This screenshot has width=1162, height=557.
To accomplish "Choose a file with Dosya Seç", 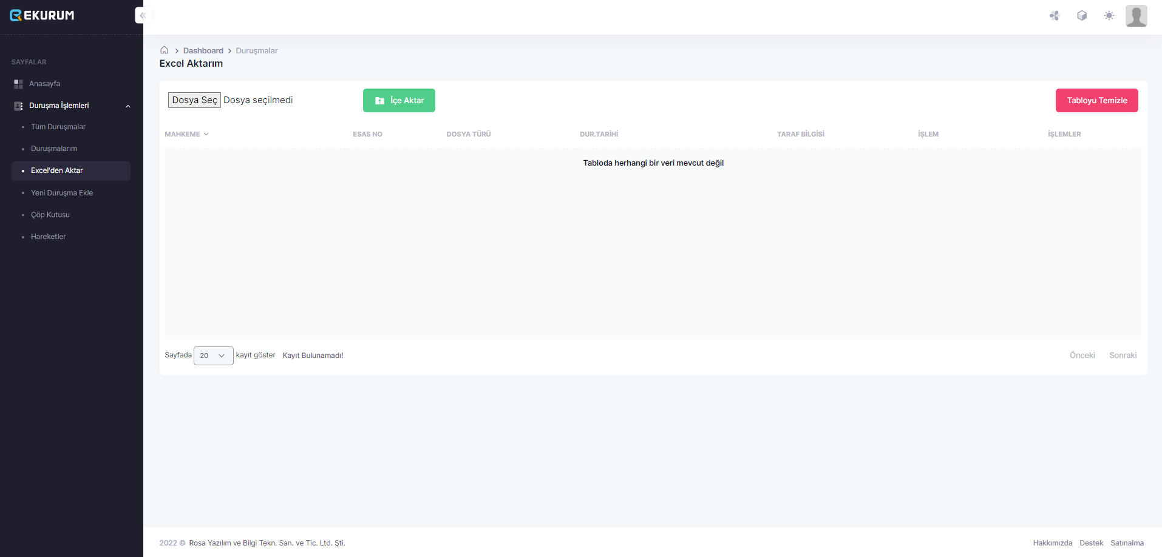I will point(194,100).
